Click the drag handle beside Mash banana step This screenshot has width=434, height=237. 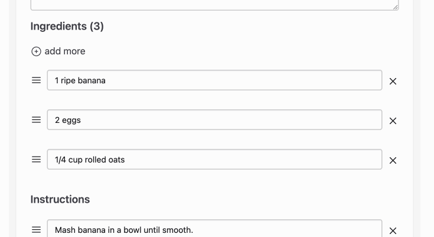click(x=36, y=230)
